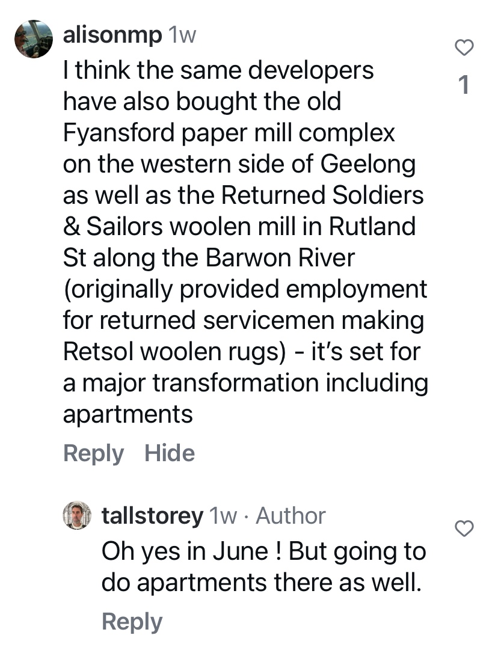498x650 pixels.
Task: Click the Oh yes in June reply text
Action: (186, 551)
